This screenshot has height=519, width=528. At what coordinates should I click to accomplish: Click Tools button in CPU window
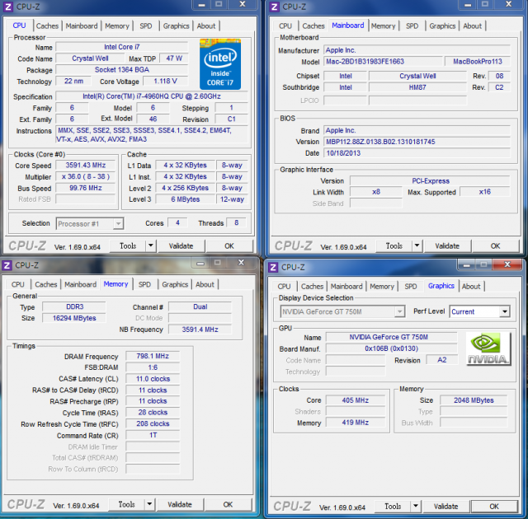pos(129,246)
